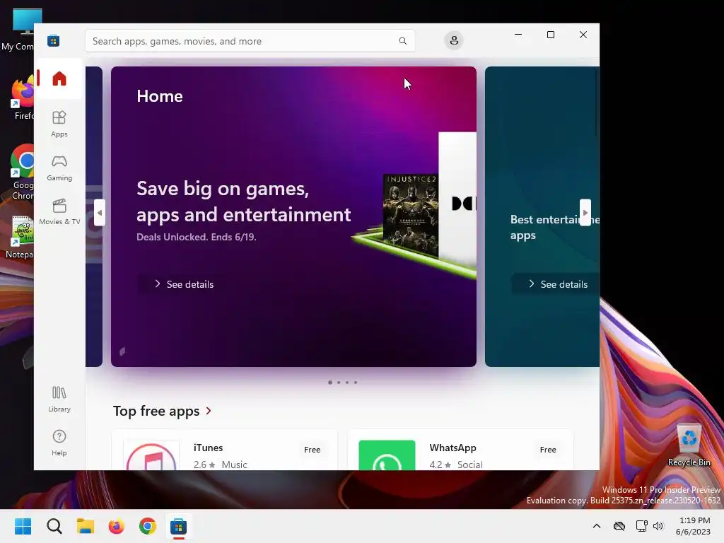Click the Microsoft Store taskbar icon
The height and width of the screenshot is (543, 724).
pos(179,526)
